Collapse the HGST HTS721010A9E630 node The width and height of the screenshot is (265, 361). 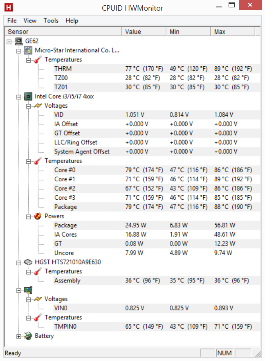tap(19, 263)
